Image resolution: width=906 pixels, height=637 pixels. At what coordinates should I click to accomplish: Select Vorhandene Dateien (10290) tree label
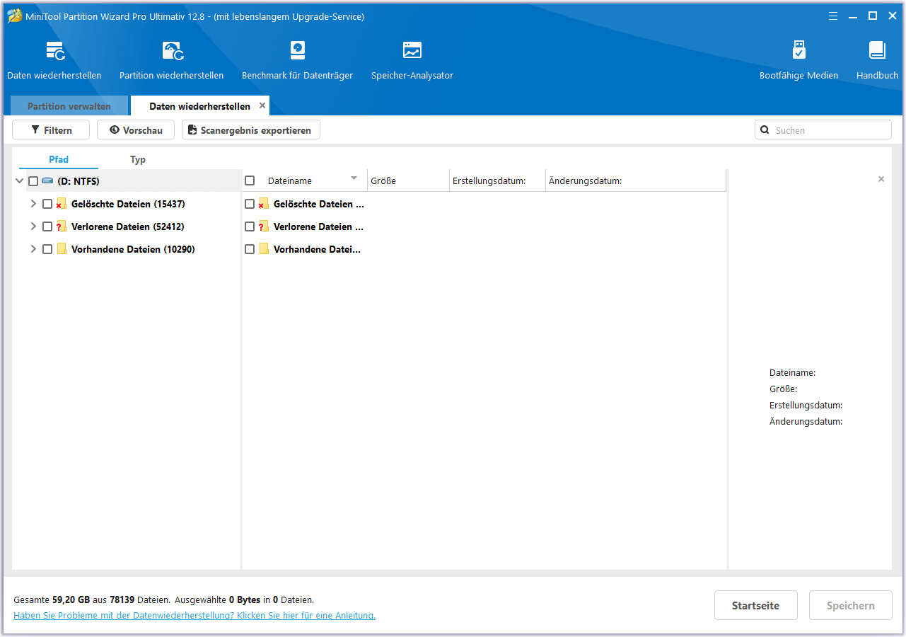[133, 249]
